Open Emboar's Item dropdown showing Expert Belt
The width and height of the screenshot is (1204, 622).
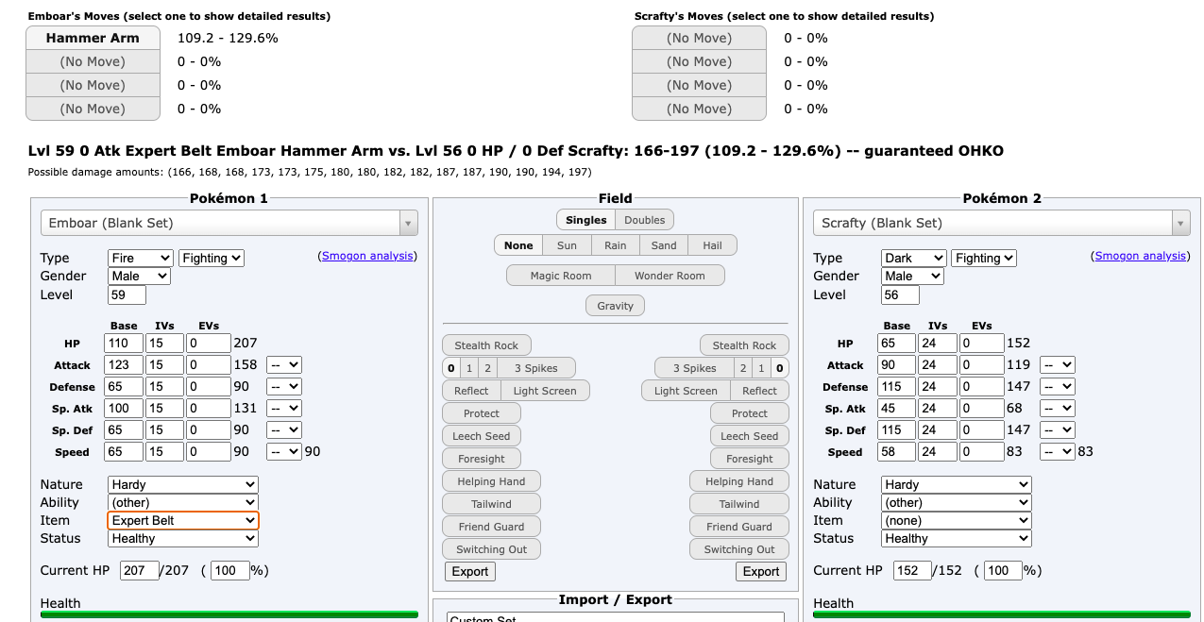point(183,520)
